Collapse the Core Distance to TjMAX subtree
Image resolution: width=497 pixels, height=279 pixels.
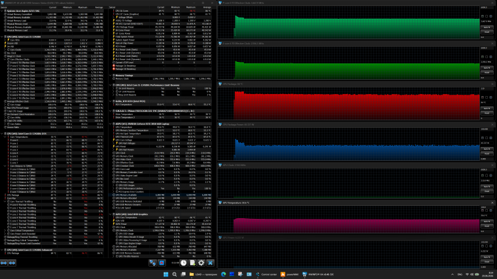[x=5, y=166]
